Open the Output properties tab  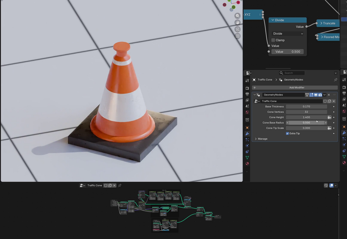[x=247, y=94]
